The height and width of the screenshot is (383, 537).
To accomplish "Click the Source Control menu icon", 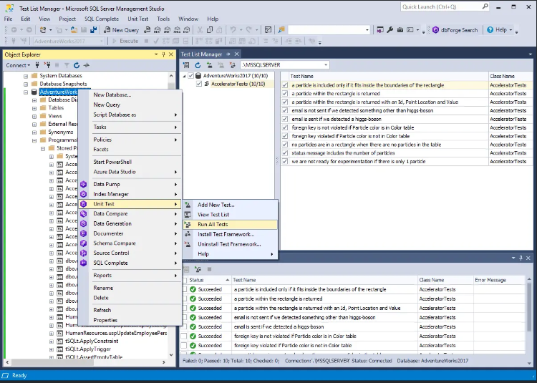I will pyautogui.click(x=83, y=253).
